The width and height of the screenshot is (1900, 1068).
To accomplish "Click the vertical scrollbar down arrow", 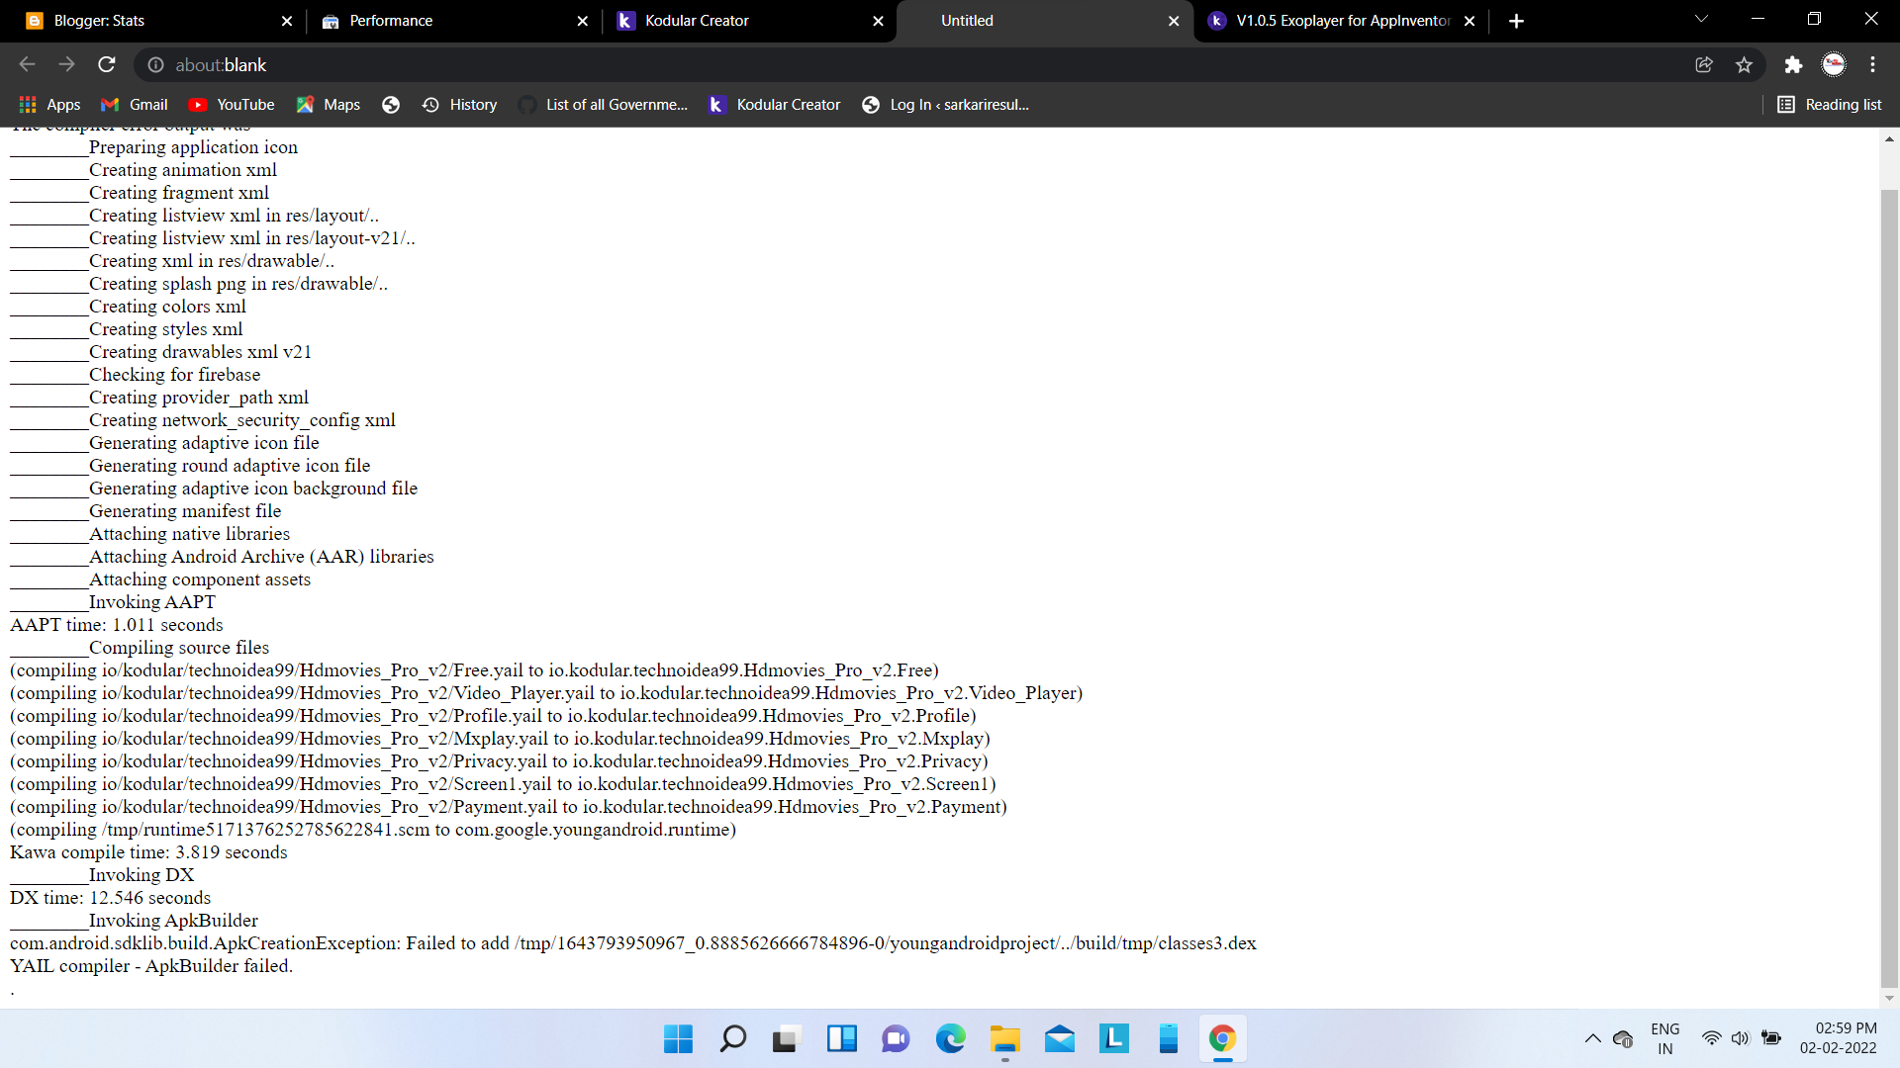I will [x=1889, y=998].
